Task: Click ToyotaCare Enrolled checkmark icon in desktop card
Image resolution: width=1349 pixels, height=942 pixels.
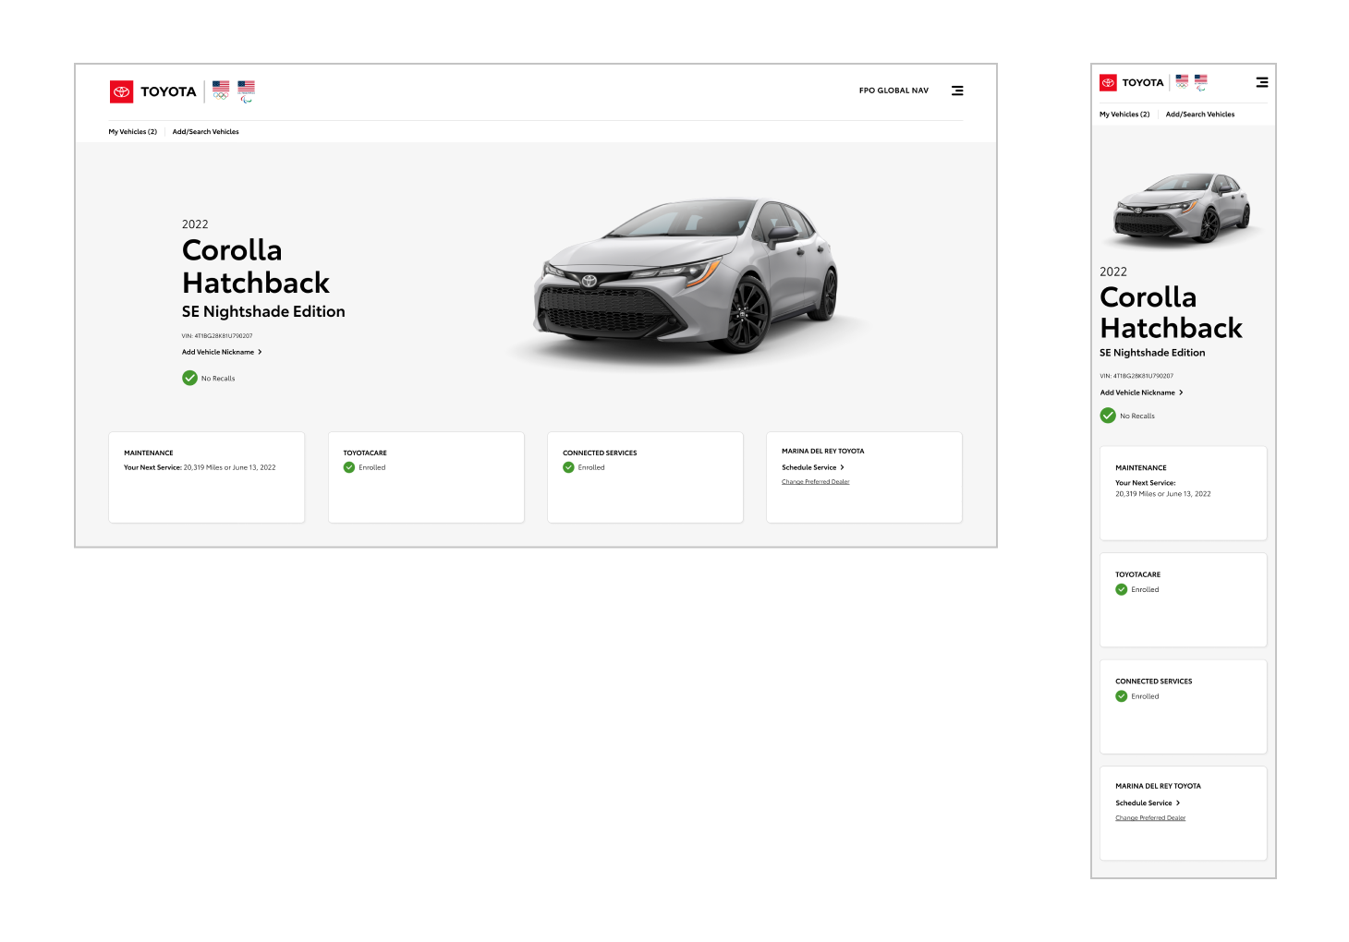Action: 349,467
